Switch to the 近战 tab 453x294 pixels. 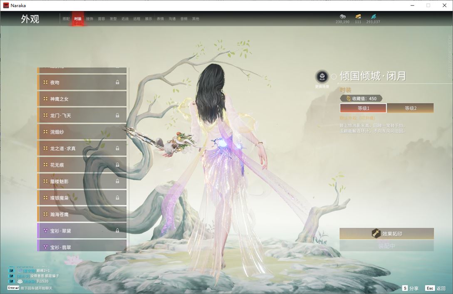click(x=125, y=19)
